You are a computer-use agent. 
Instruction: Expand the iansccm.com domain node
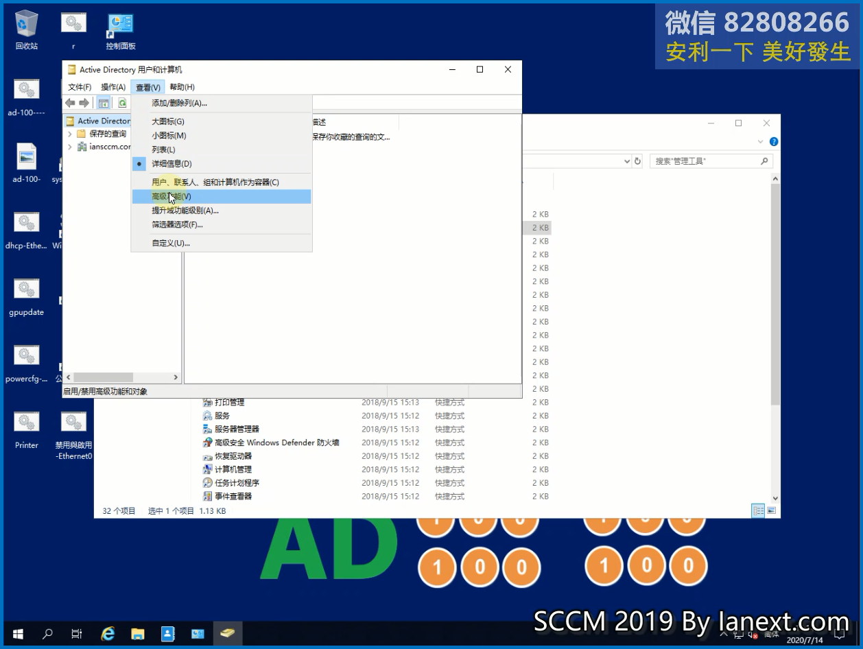point(70,147)
